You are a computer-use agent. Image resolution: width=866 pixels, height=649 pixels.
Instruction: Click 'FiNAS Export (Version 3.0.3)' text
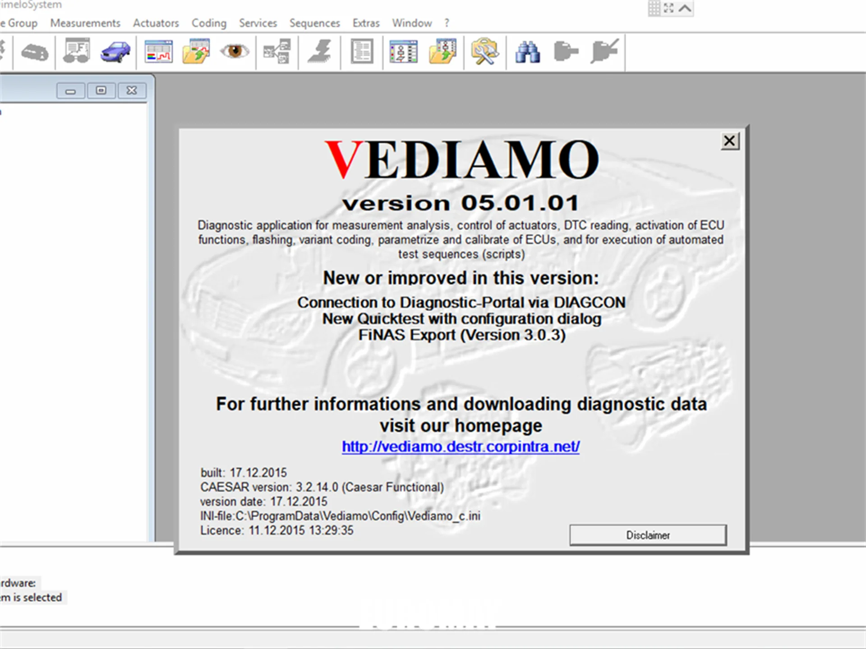[x=462, y=335]
